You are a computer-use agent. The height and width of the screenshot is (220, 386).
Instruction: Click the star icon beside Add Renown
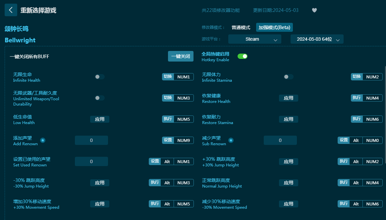(x=43, y=140)
